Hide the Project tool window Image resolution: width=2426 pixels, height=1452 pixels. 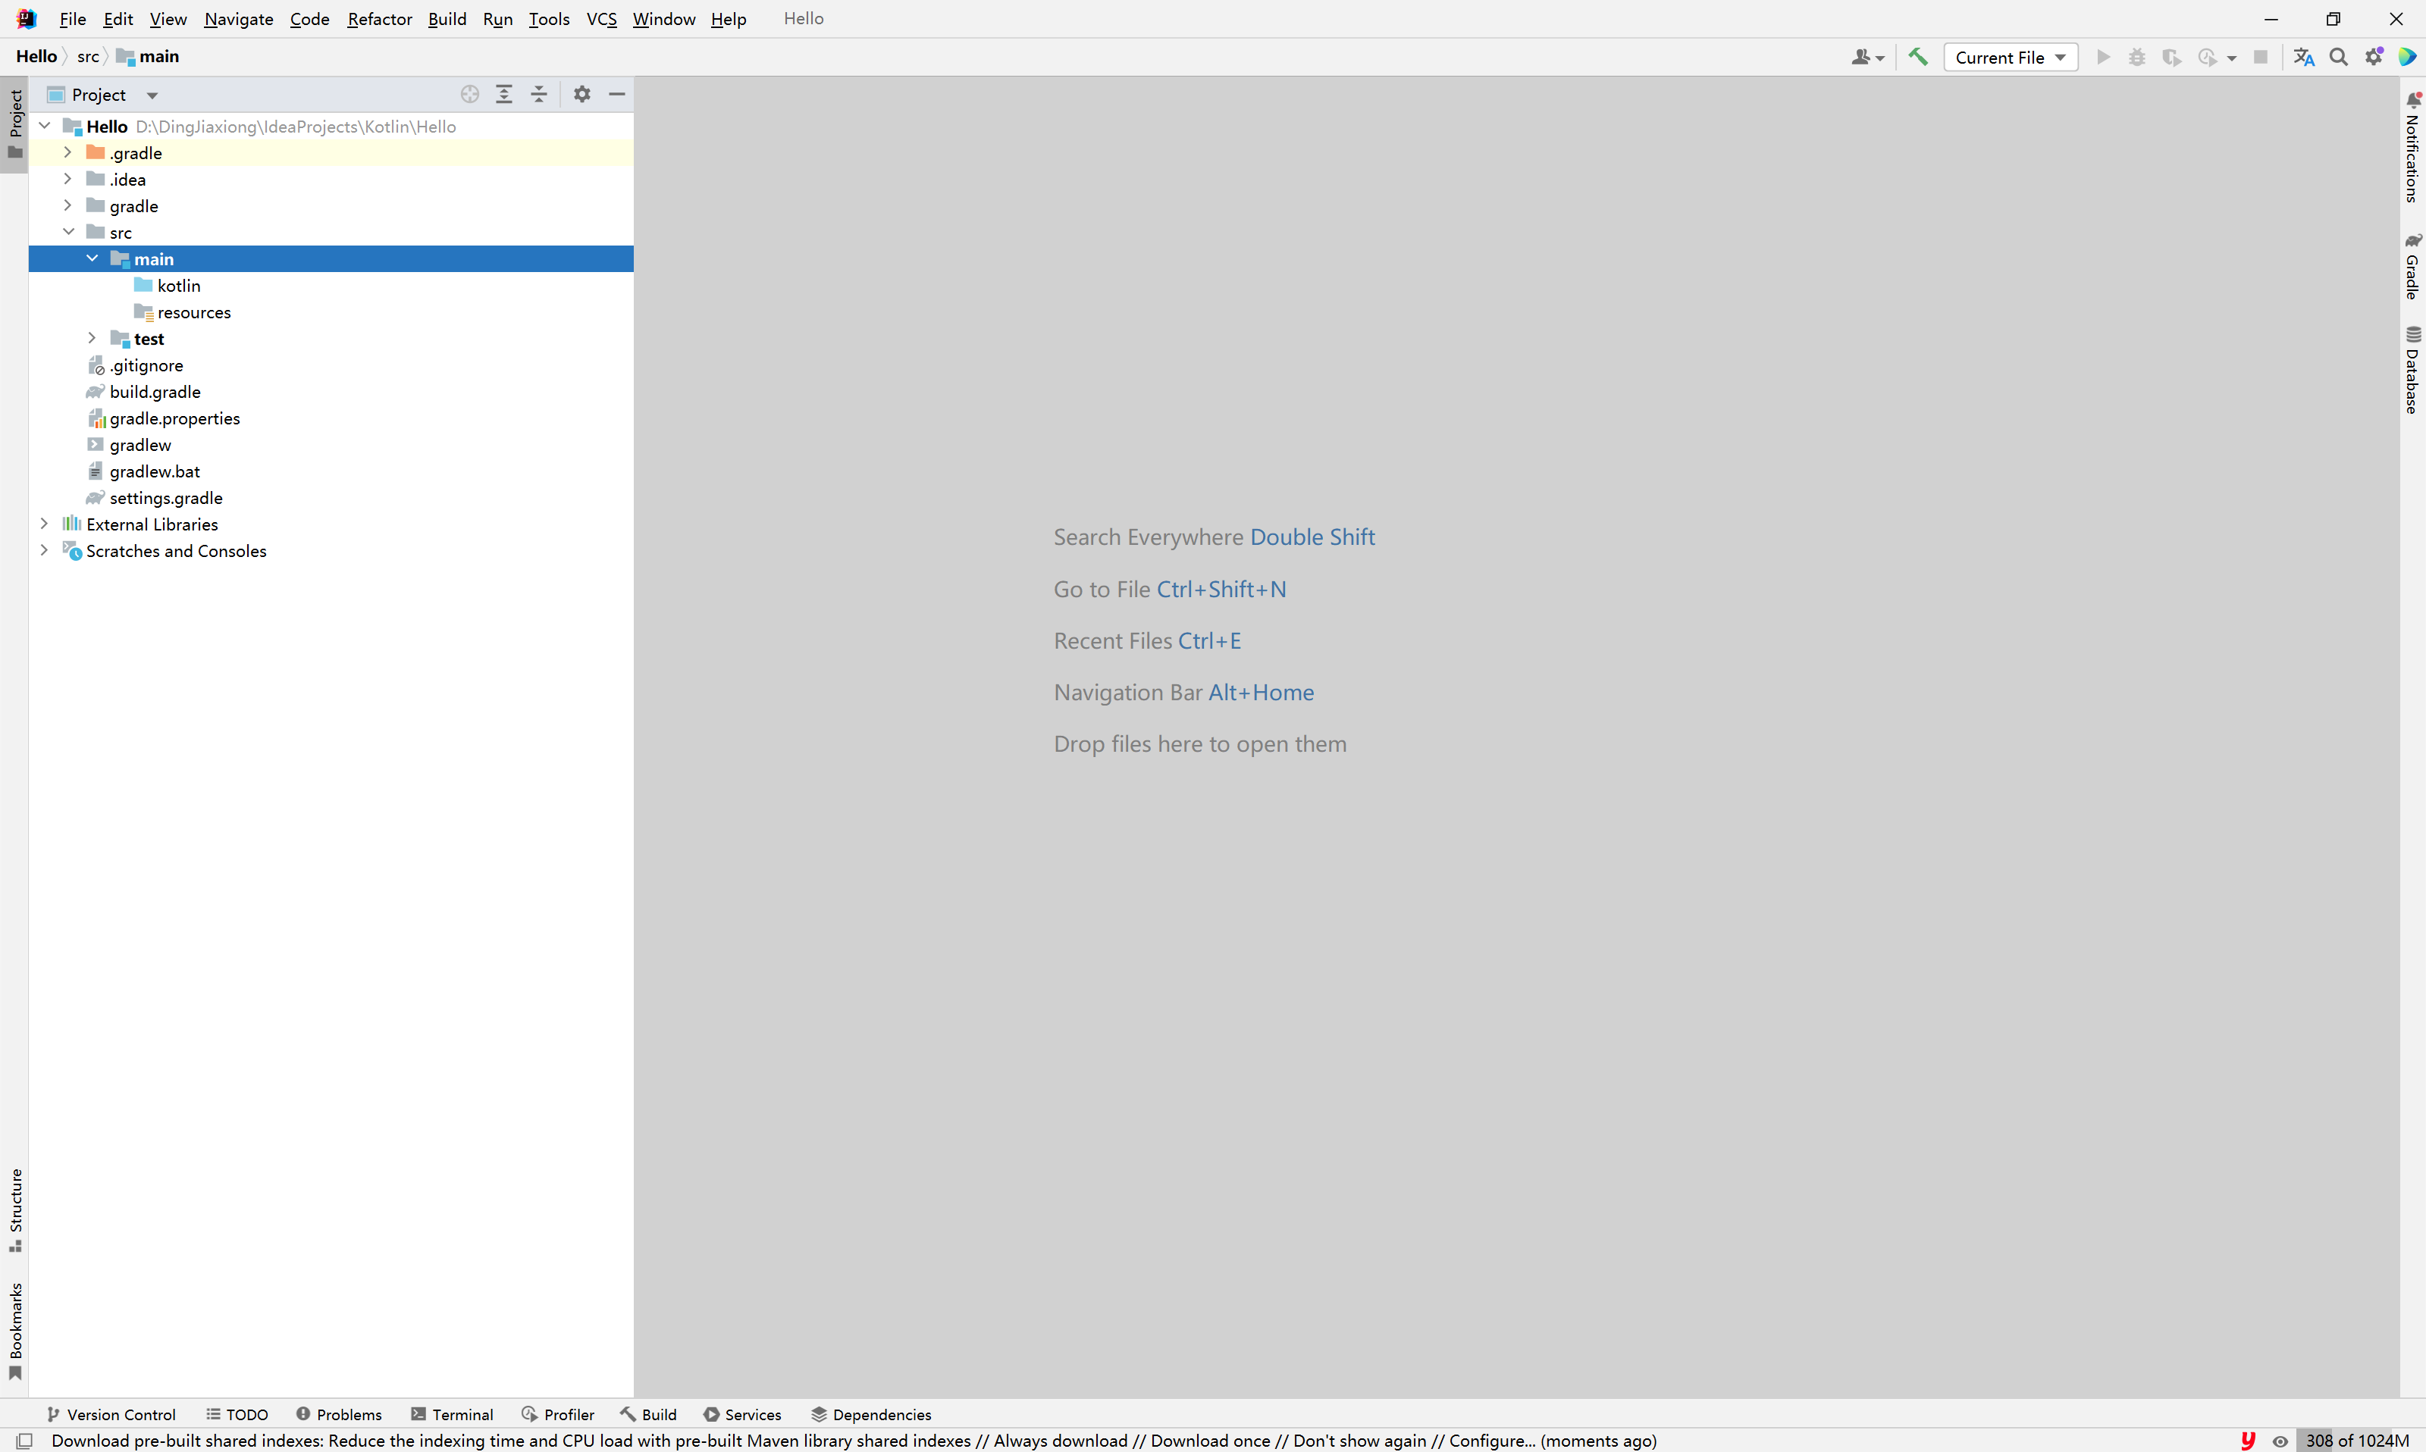616,94
